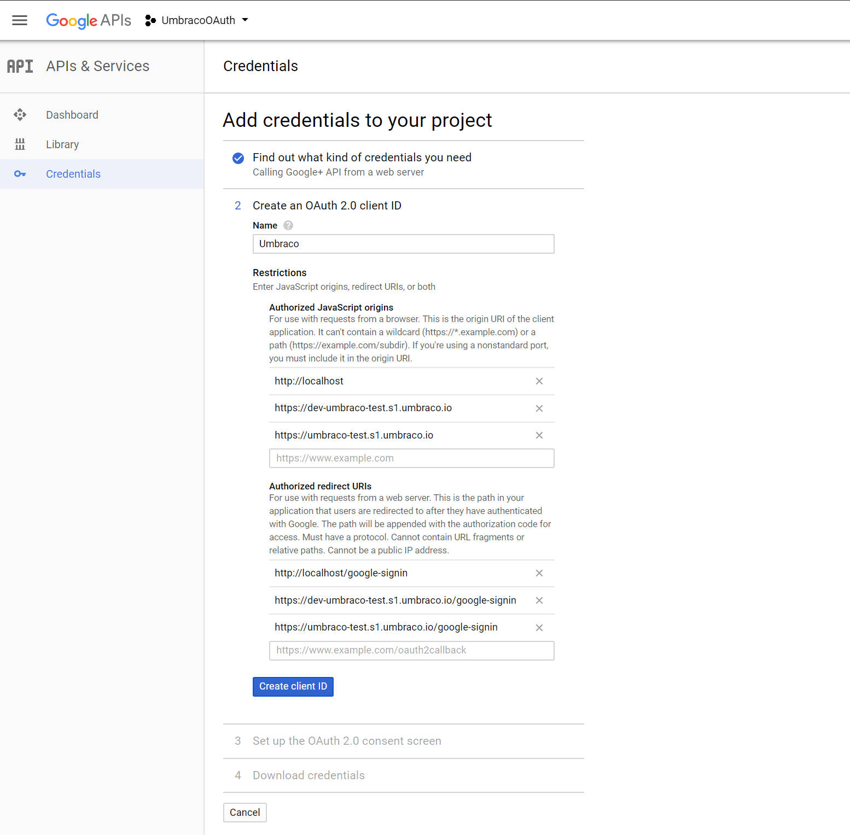The height and width of the screenshot is (835, 850).
Task: Click the API logo icon in sidebar
Action: point(20,66)
